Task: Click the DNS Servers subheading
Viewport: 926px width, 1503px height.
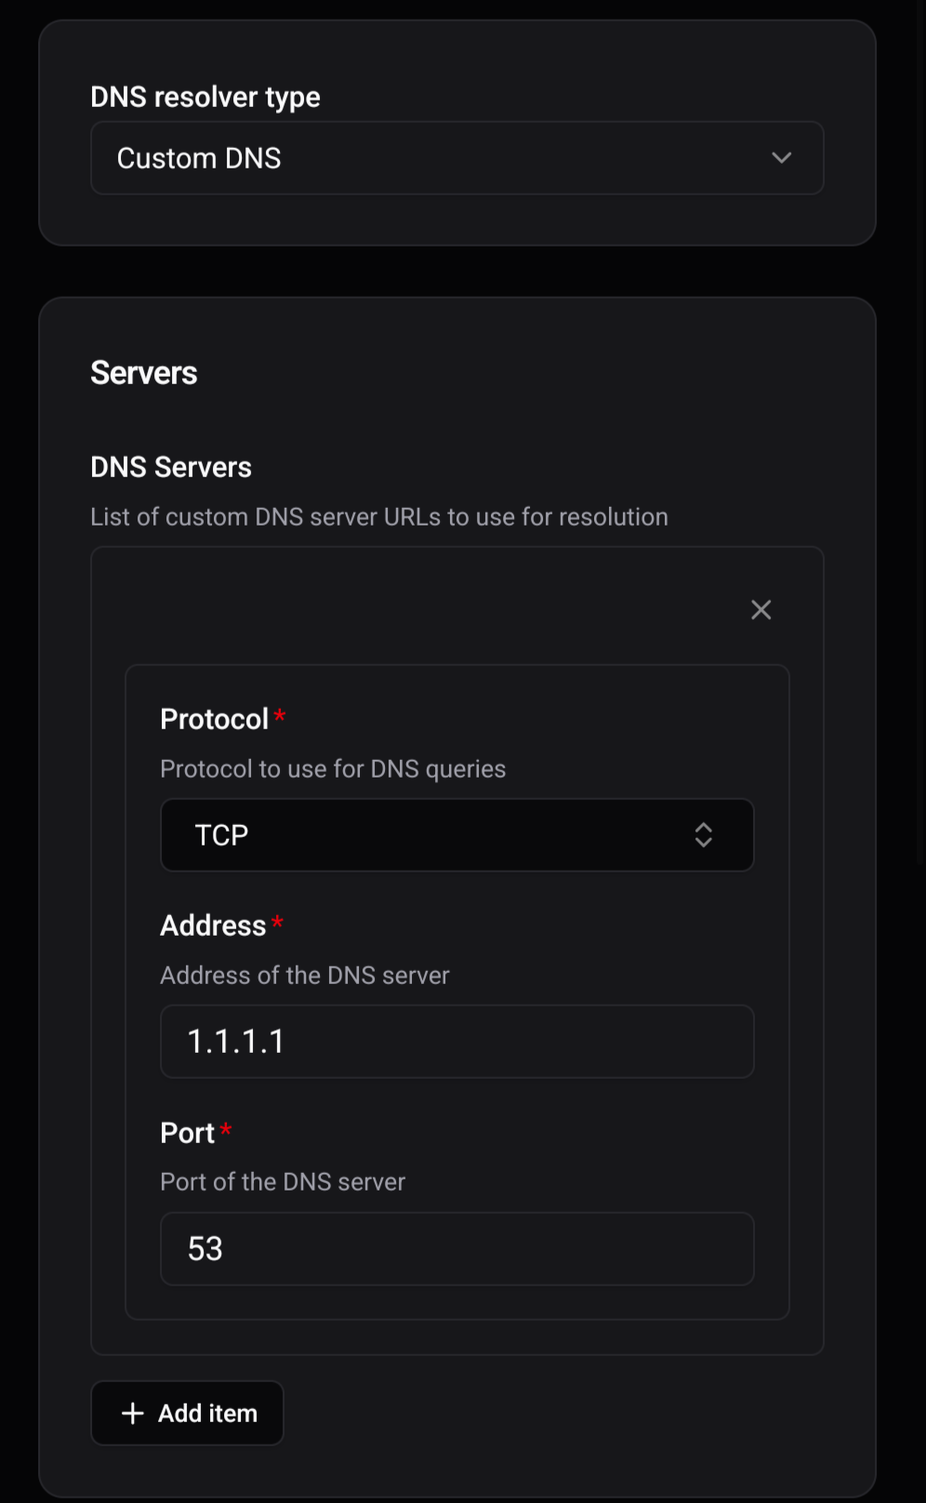Action: [171, 467]
